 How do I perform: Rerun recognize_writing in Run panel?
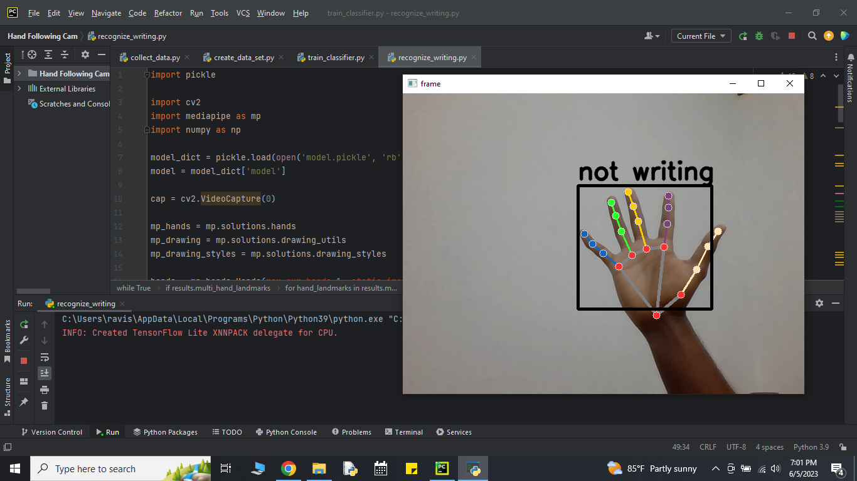[x=24, y=324]
